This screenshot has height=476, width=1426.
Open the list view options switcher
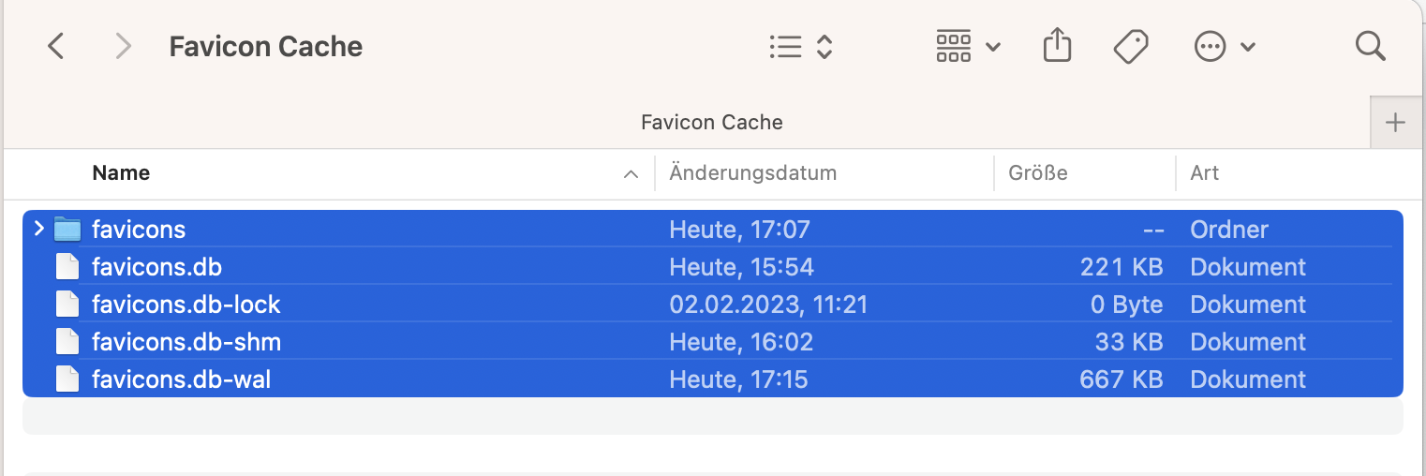pyautogui.click(x=800, y=46)
